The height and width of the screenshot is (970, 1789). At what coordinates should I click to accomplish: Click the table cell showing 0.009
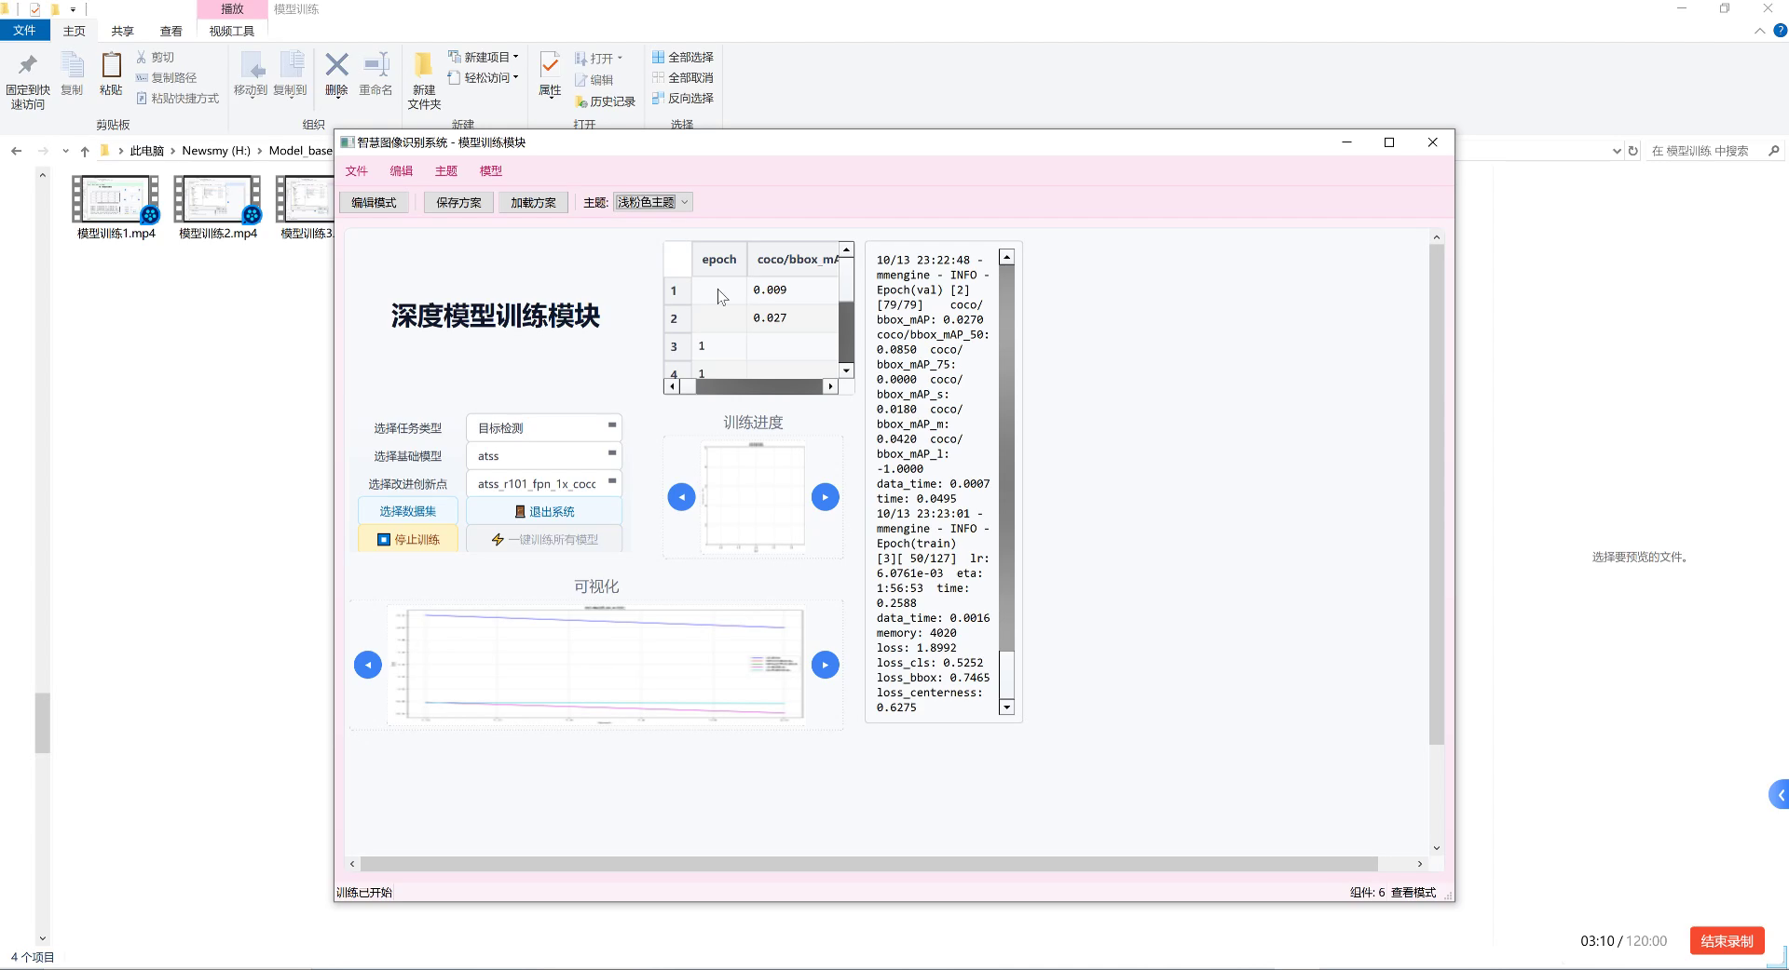792,290
